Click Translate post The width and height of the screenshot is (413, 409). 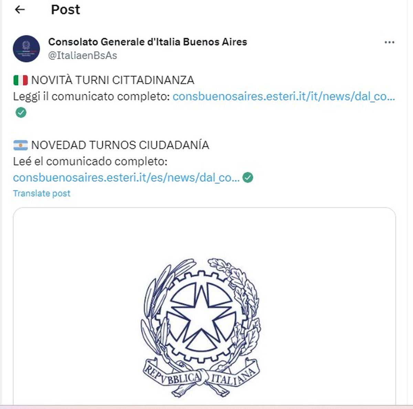coord(42,193)
